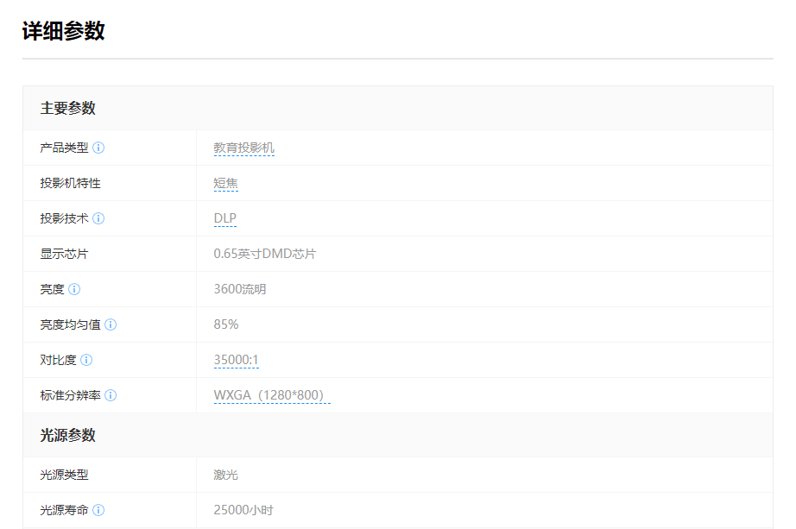The width and height of the screenshot is (796, 529).
Task: Click the 0.65英寸DMD芯片 value text
Action: [264, 254]
